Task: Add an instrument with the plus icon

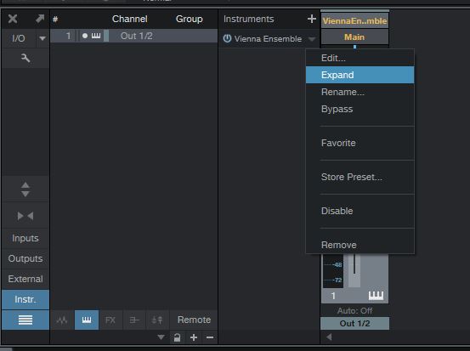Action: tap(312, 19)
